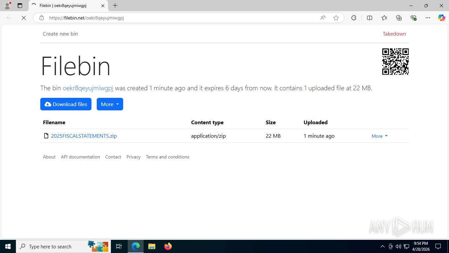The width and height of the screenshot is (449, 253).
Task: Open the Terms and conditions link
Action: [168, 157]
